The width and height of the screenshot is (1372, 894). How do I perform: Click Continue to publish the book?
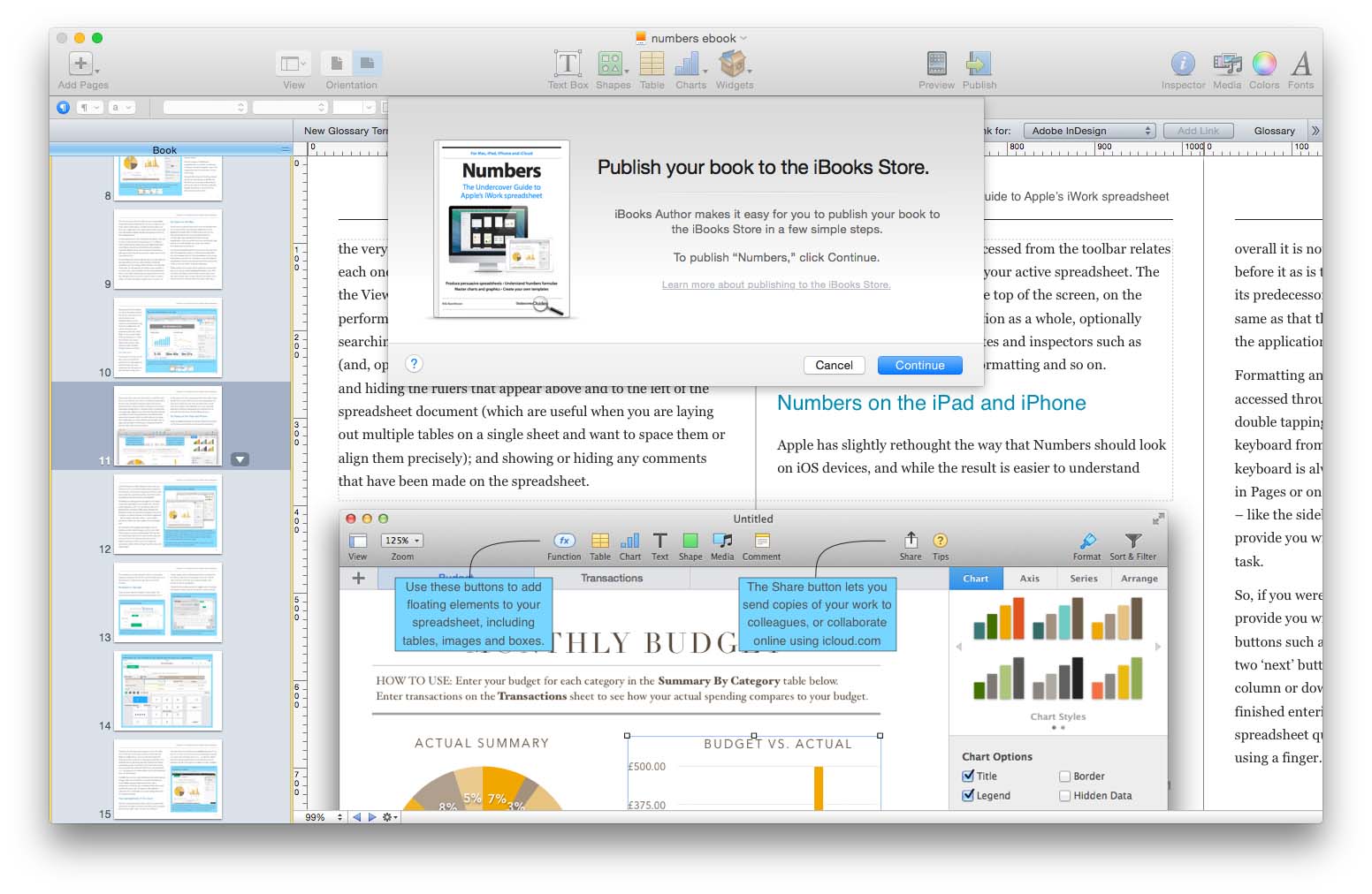click(919, 365)
